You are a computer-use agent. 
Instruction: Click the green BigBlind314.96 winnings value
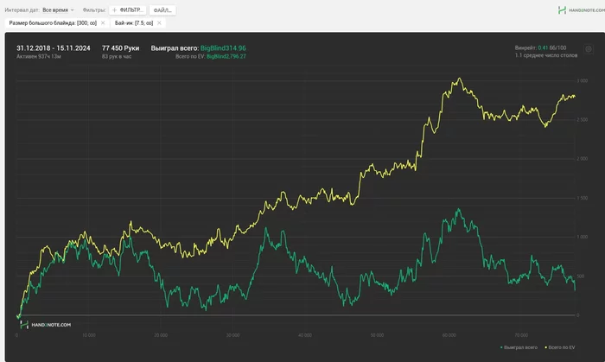tap(223, 48)
